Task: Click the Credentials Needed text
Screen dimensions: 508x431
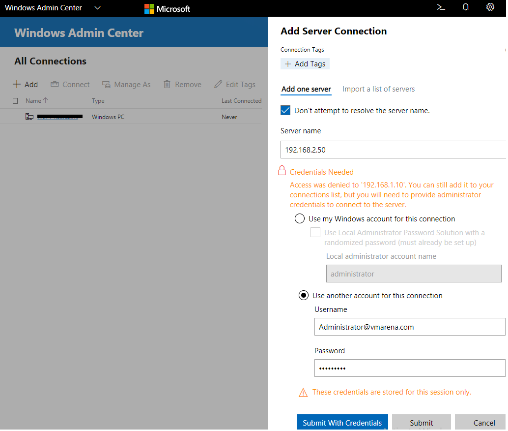Action: [x=322, y=172]
